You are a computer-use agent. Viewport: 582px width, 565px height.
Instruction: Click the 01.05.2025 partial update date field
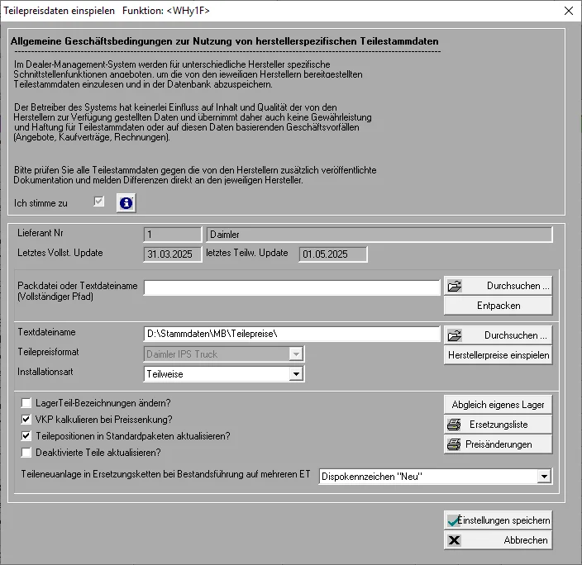(x=333, y=254)
